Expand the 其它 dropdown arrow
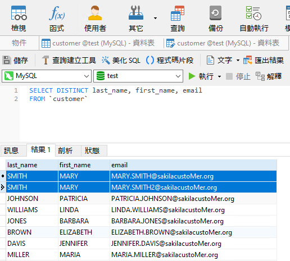The image size is (290, 261). pos(155,19)
